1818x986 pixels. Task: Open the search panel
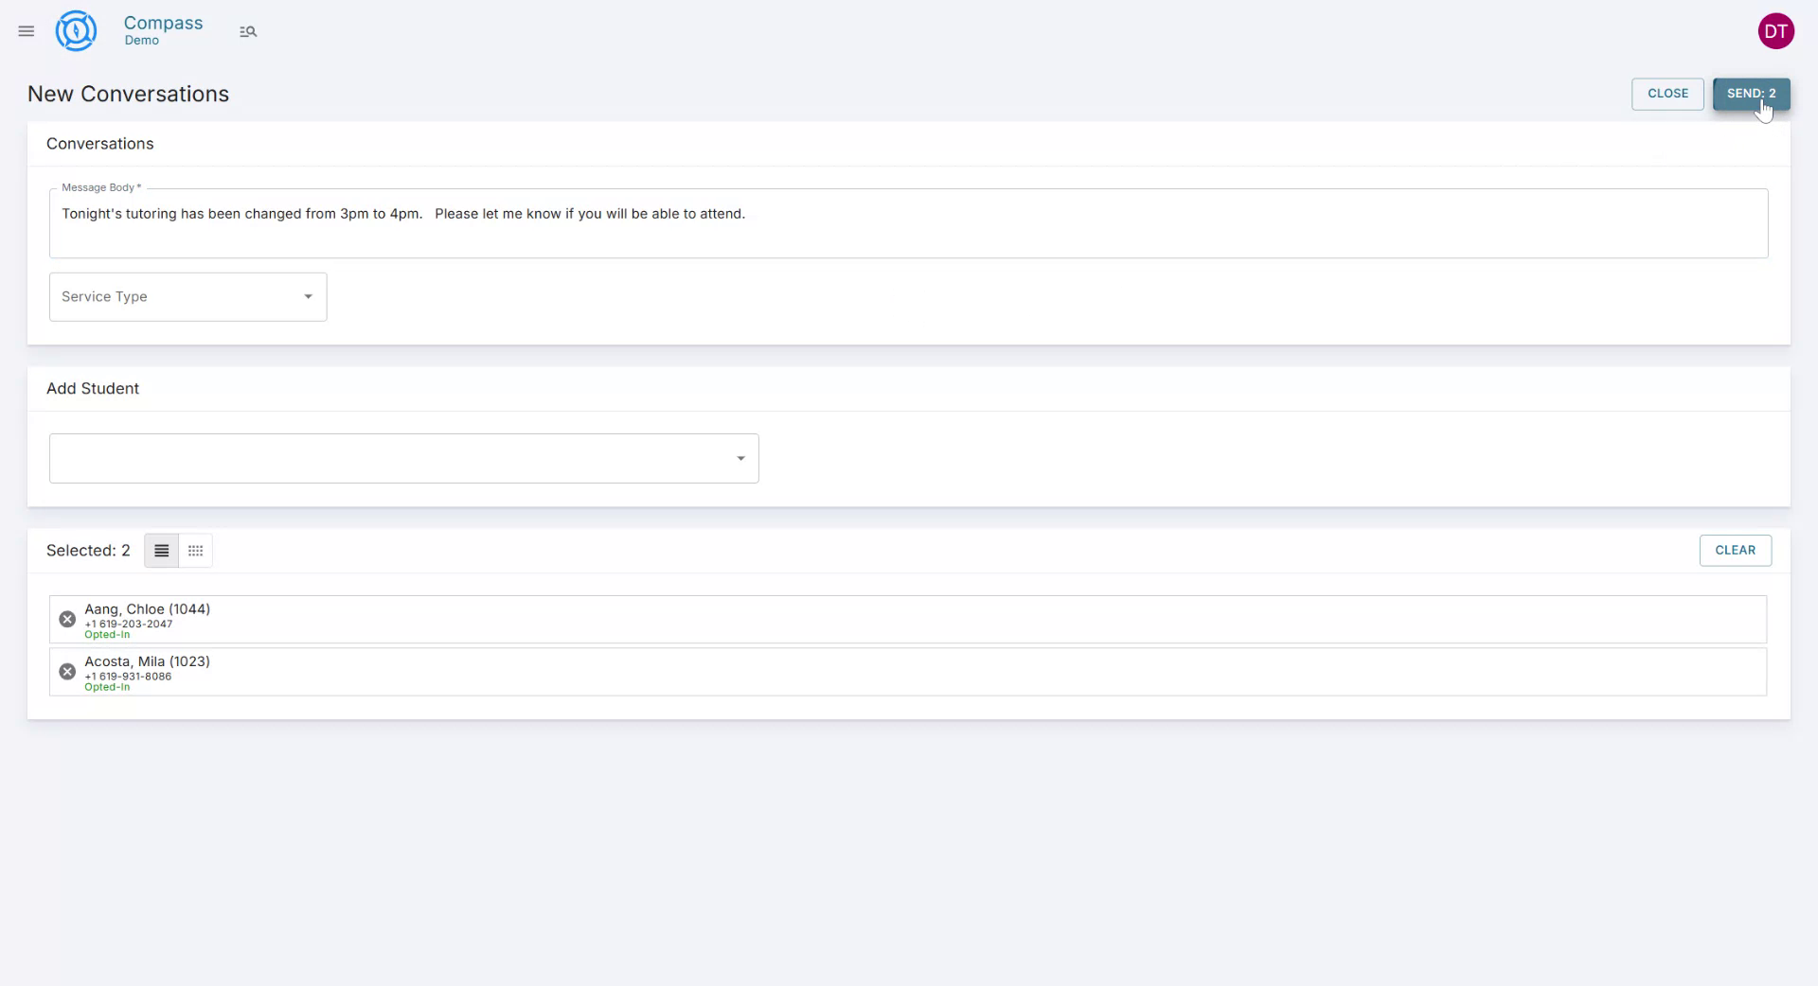[248, 31]
